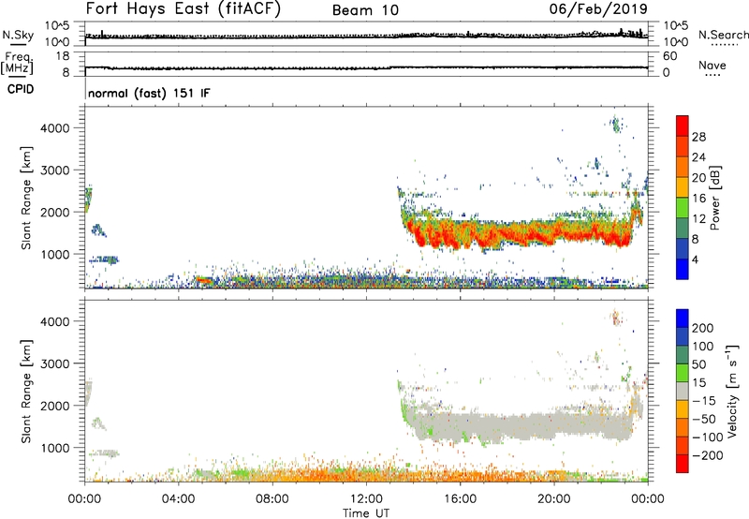Select the frequency trace line in Freq. panel
Screen dimensions: 749x519
coord(366,67)
